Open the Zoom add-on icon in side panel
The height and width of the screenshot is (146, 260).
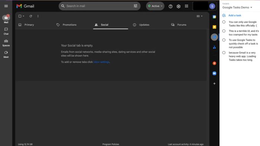pyautogui.click(x=214, y=73)
